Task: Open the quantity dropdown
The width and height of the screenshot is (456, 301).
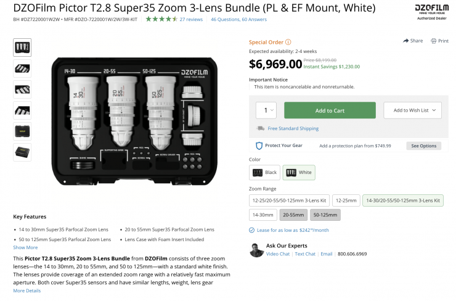Action: [x=266, y=110]
